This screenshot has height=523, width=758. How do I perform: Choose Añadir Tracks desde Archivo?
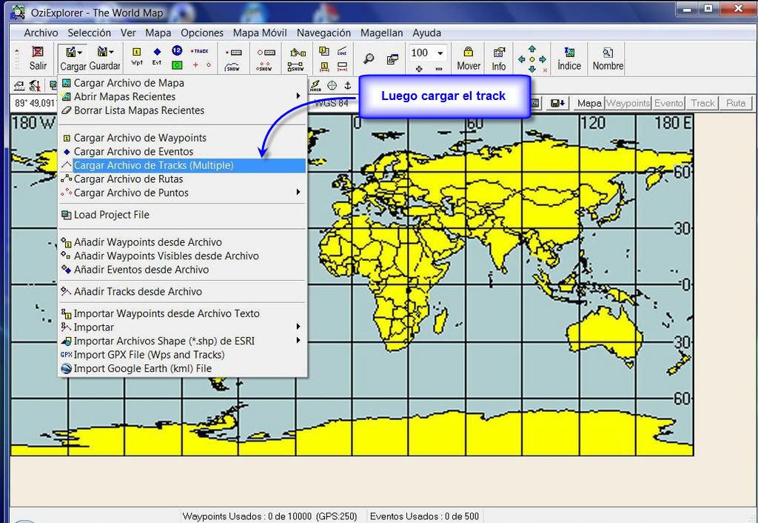click(x=182, y=291)
